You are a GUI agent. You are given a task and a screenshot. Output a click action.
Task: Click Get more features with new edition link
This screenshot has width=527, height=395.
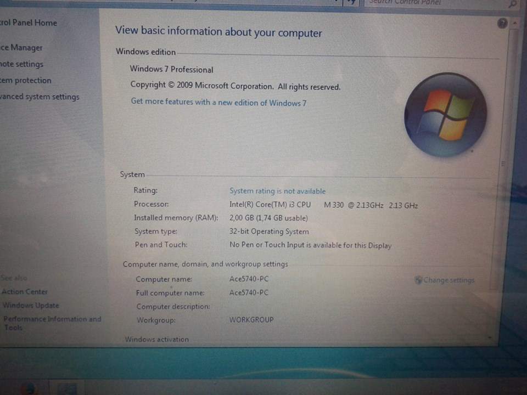coord(218,102)
